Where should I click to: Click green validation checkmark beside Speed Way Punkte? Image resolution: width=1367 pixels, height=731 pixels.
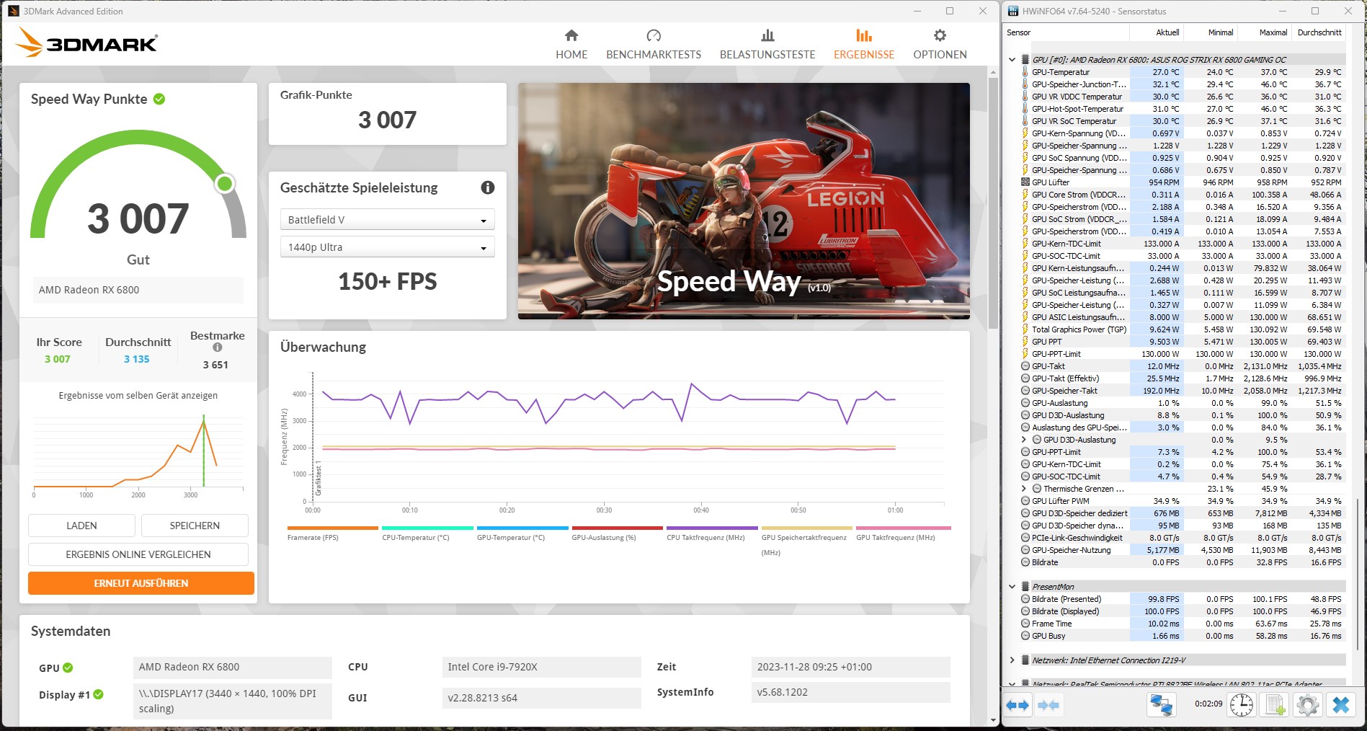pyautogui.click(x=159, y=99)
